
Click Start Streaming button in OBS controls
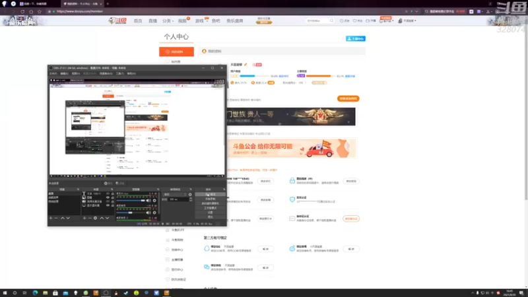pyautogui.click(x=211, y=194)
